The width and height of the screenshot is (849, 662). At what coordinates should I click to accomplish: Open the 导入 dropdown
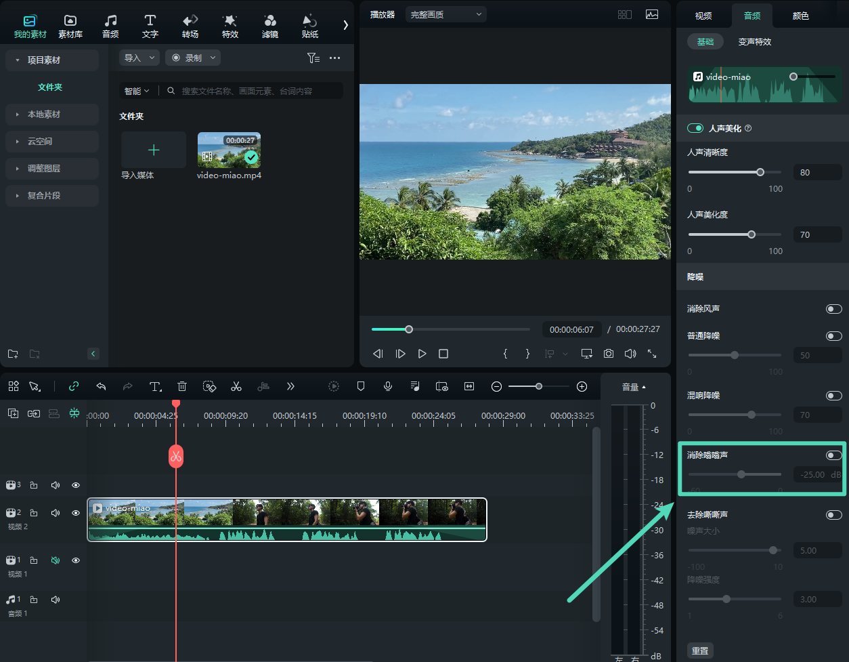[x=139, y=58]
